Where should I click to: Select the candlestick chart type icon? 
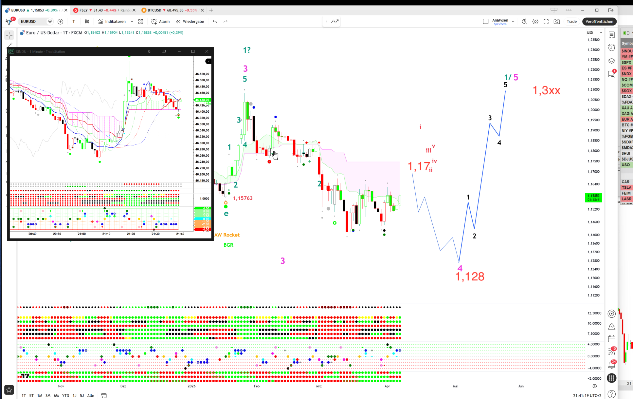[x=87, y=22]
